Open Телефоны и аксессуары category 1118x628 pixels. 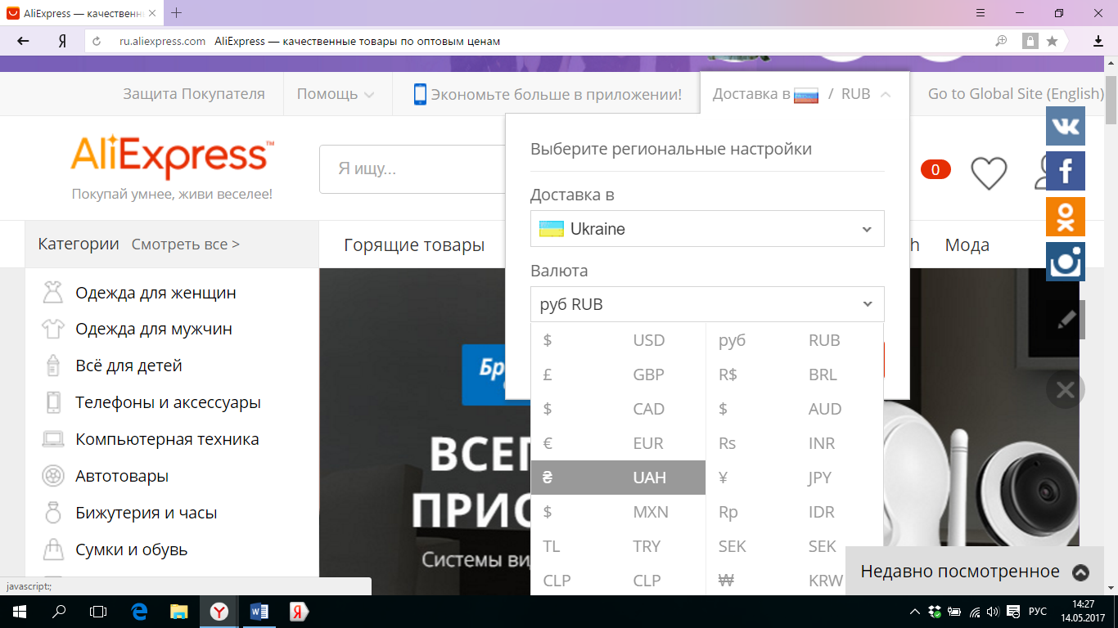168,402
